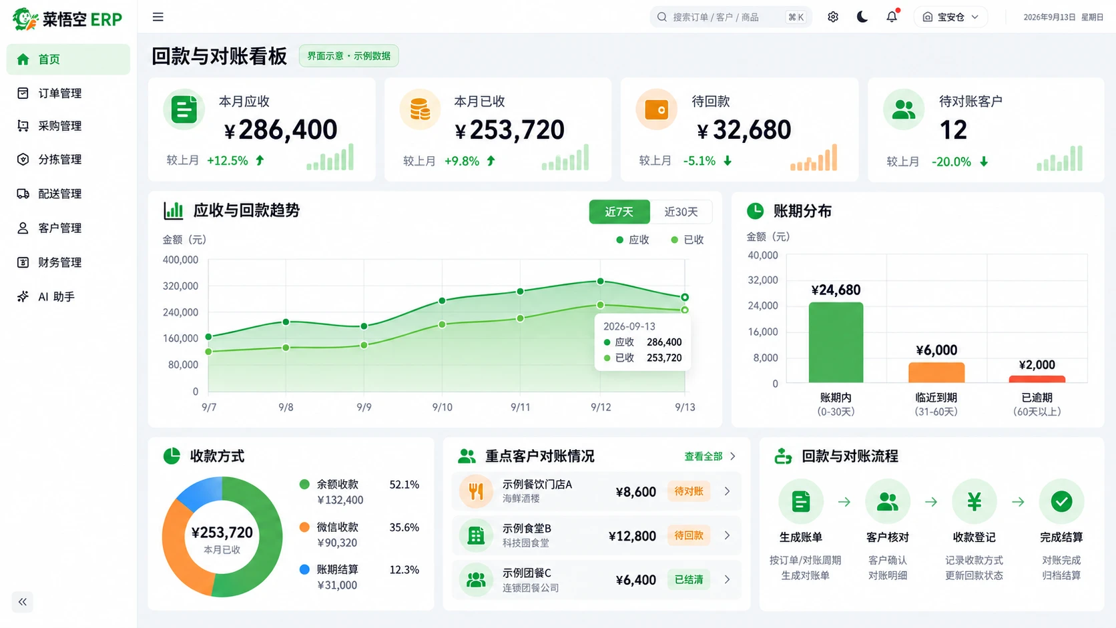Viewport: 1116px width, 628px height.
Task: Click the 待回款 wallet icon
Action: 656,109
